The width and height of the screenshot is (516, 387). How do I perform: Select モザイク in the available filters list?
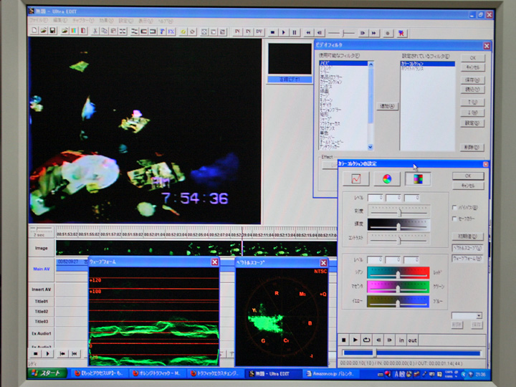pos(326,105)
